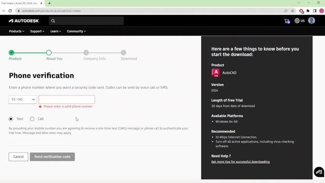Viewport: 325px width, 183px height.
Task: Select the Text radio button
Action: click(x=11, y=119)
